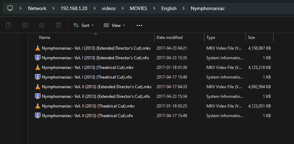Image resolution: width=294 pixels, height=144 pixels.
Task: Select Vol. II Extended Director's Cut.mkv file
Action: (x=97, y=87)
